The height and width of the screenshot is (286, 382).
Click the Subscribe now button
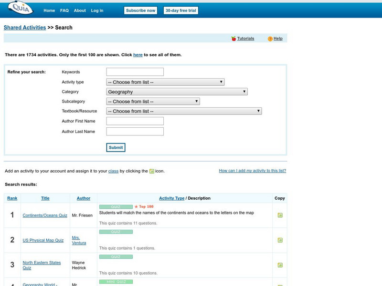click(x=140, y=10)
